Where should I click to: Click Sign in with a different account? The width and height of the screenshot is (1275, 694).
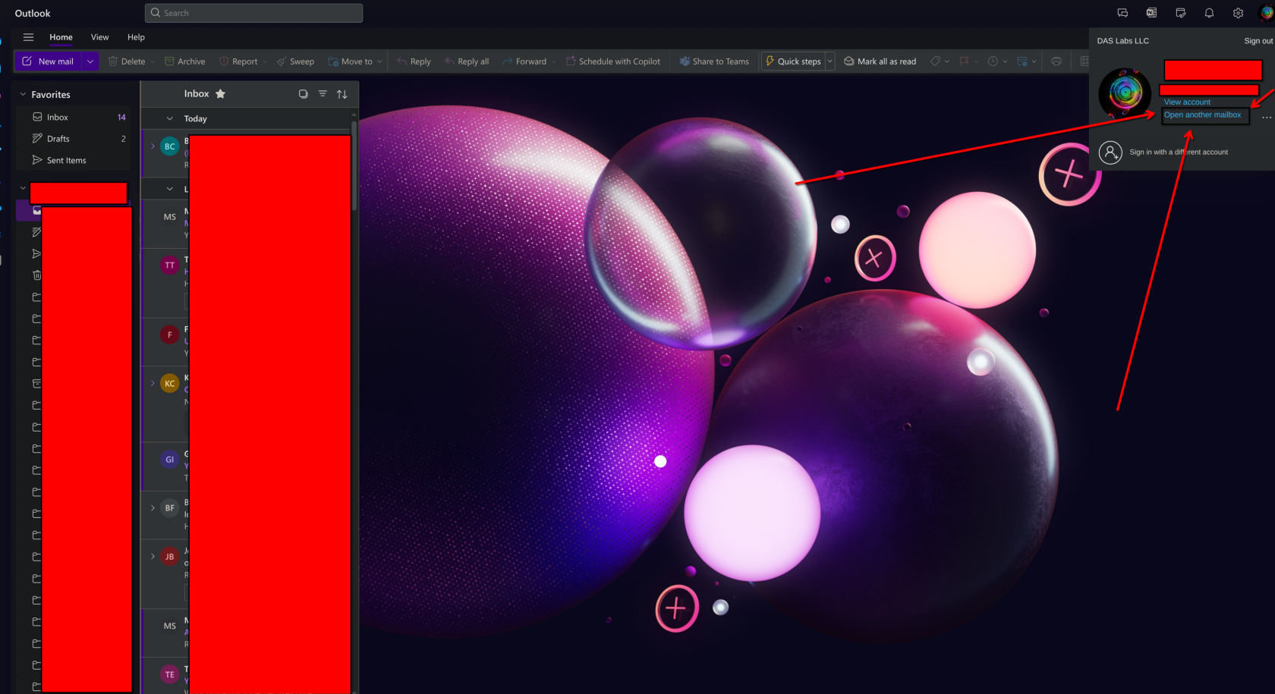1179,152
